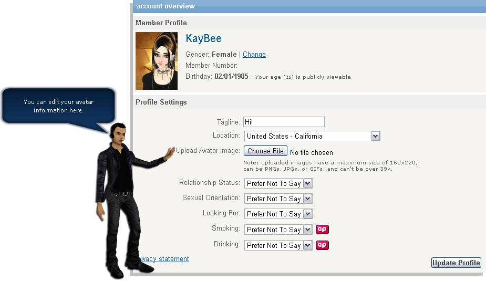The image size is (486, 281).
Task: Click KayBee's avatar profile picture
Action: point(157,61)
